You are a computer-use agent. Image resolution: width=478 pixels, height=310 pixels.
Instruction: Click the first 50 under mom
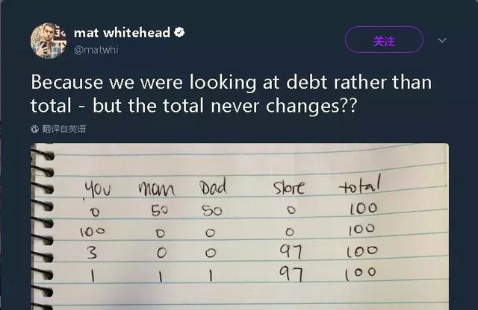coord(159,211)
